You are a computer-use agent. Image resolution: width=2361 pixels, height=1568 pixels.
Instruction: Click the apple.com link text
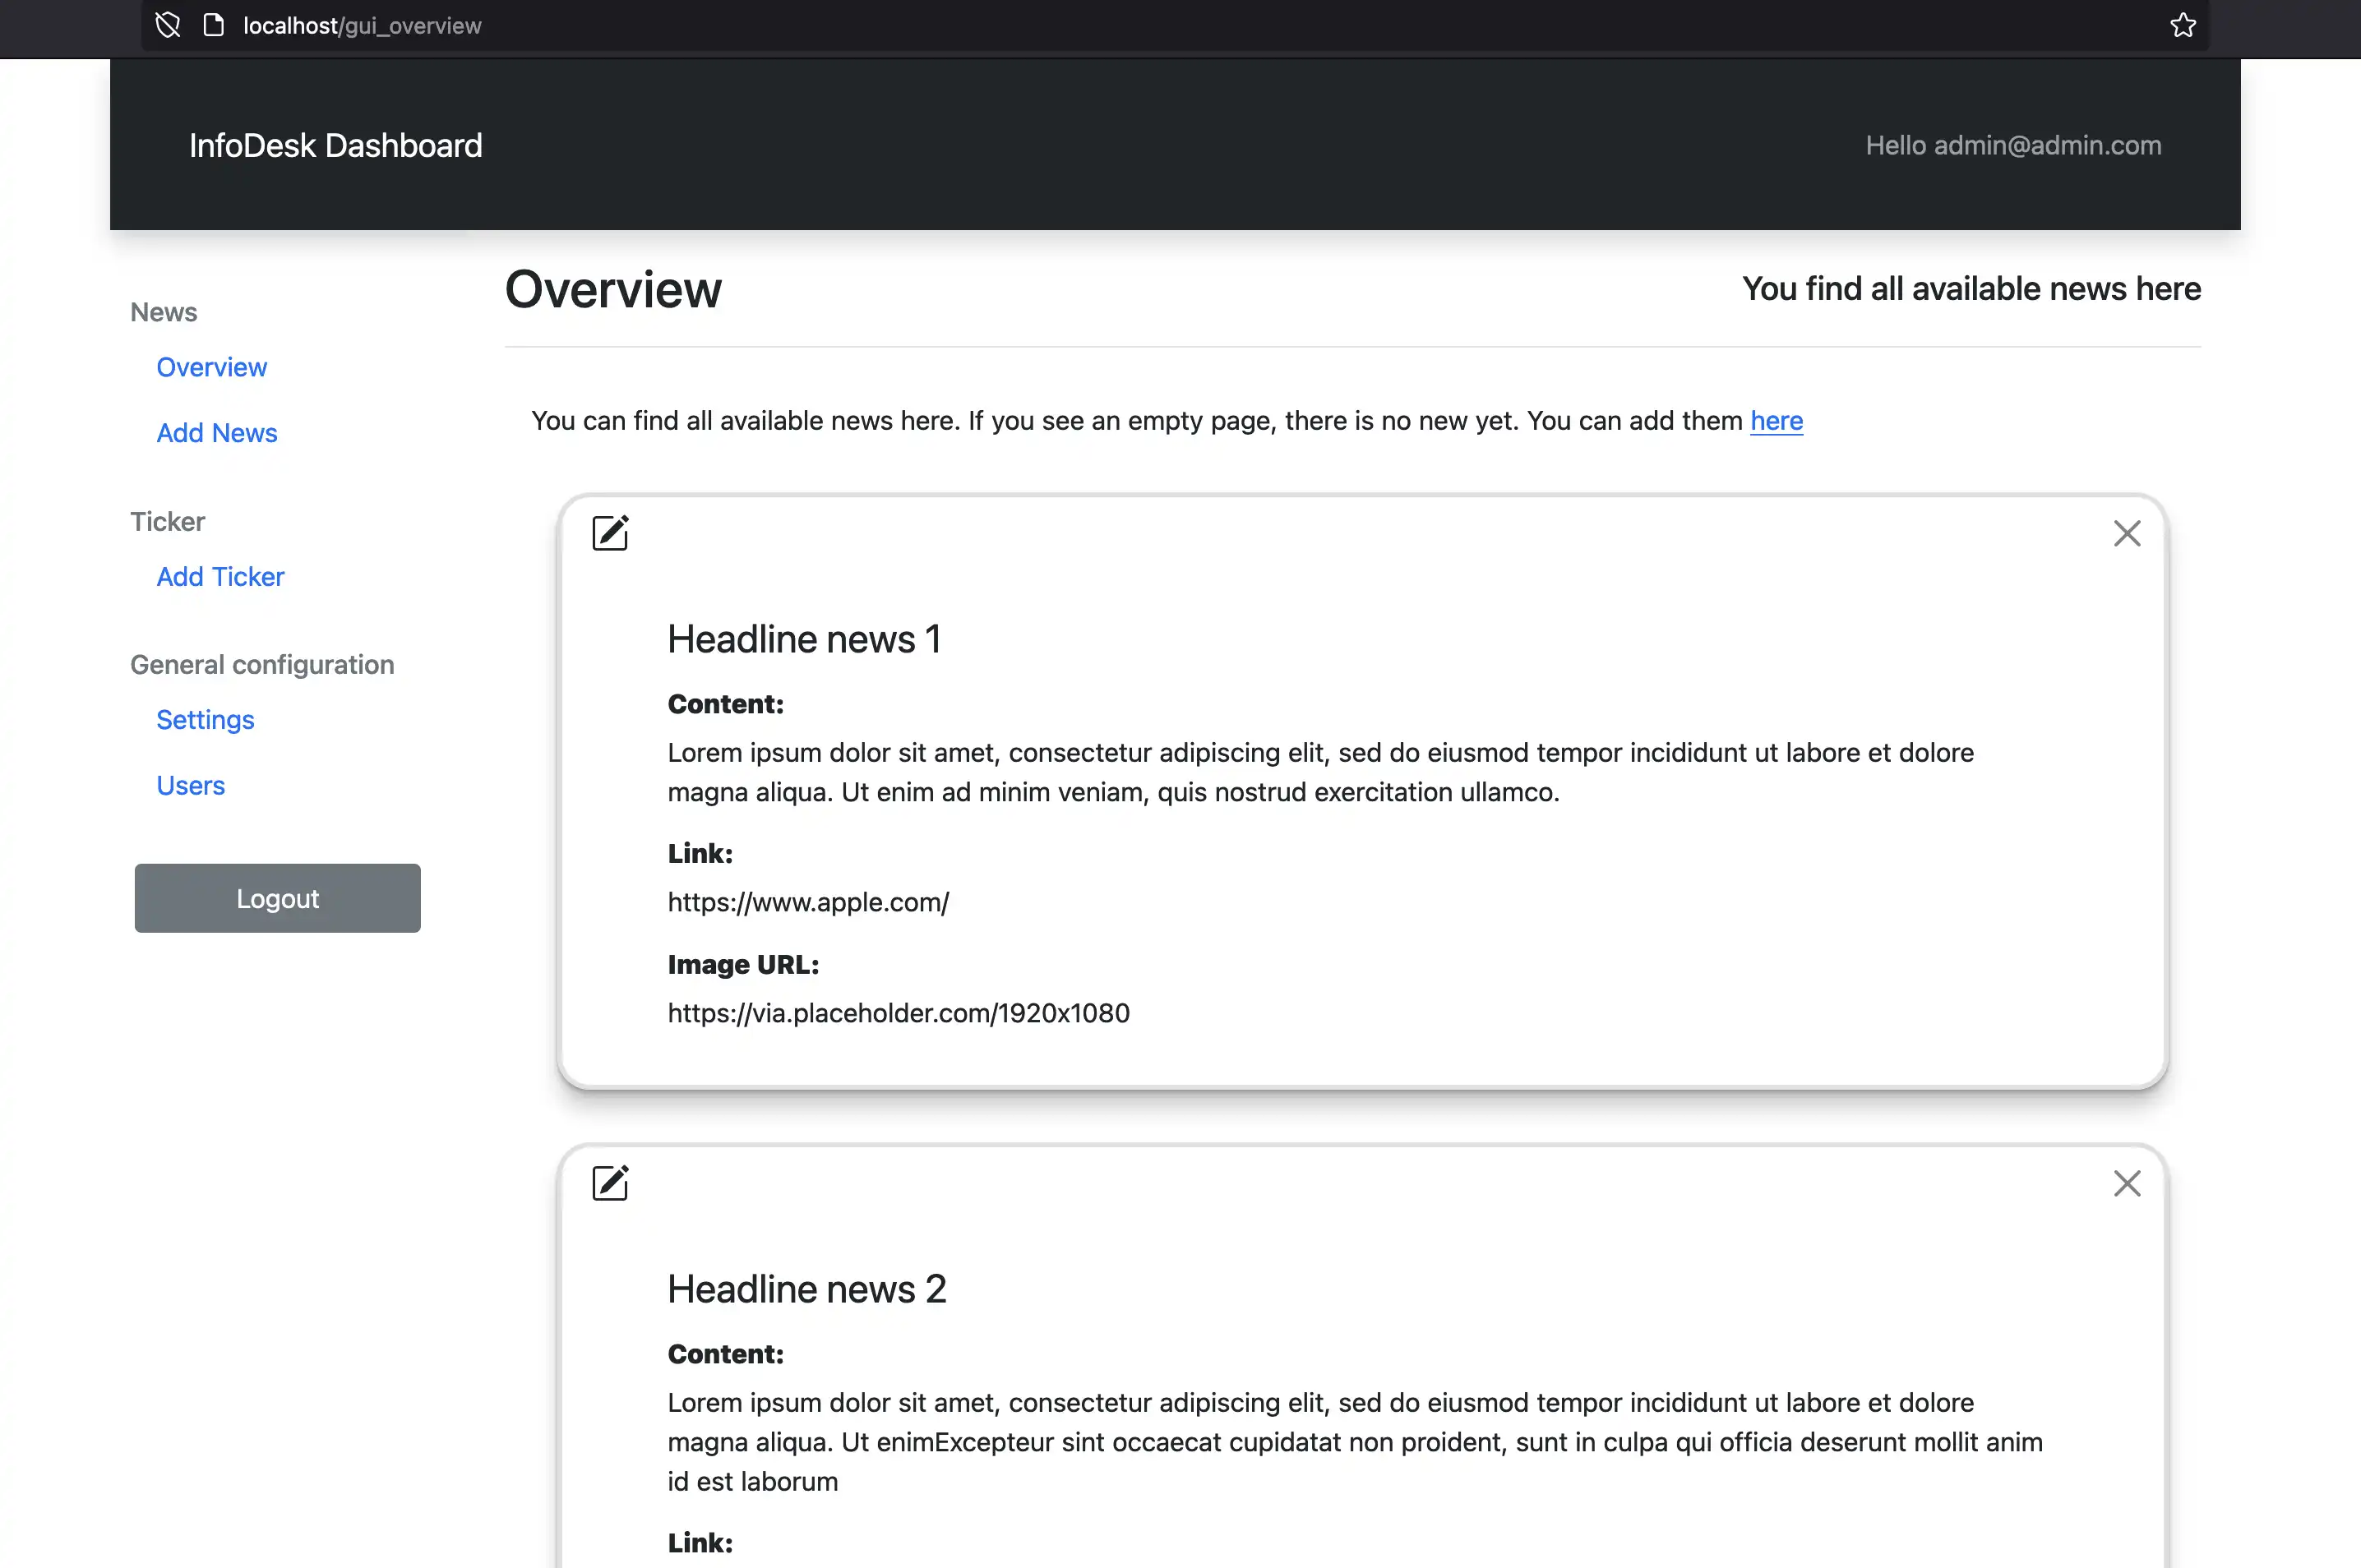coord(807,902)
